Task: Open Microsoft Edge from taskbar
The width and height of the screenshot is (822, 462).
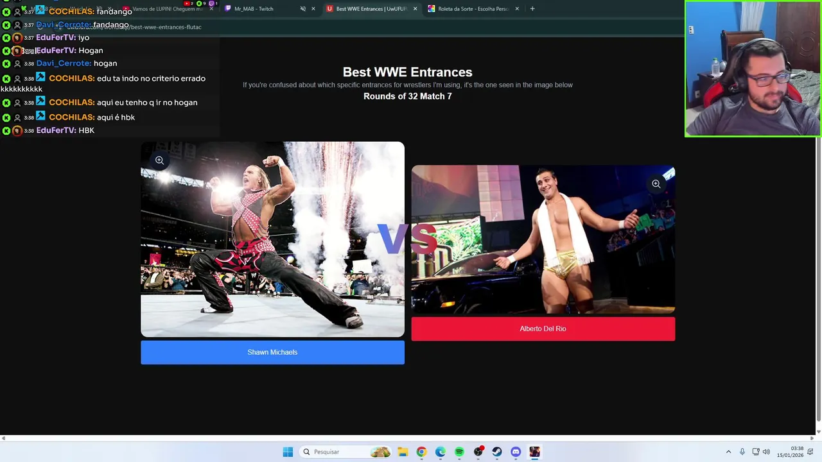Action: click(440, 452)
